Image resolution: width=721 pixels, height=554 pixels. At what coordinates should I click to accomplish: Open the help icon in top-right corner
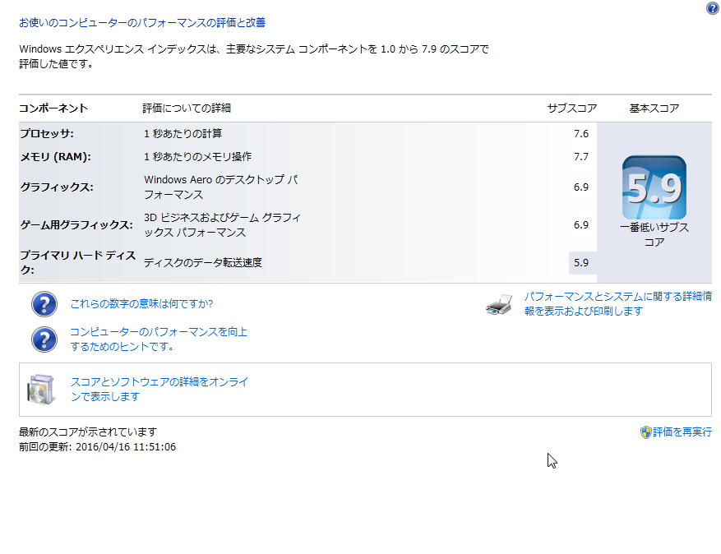(712, 8)
